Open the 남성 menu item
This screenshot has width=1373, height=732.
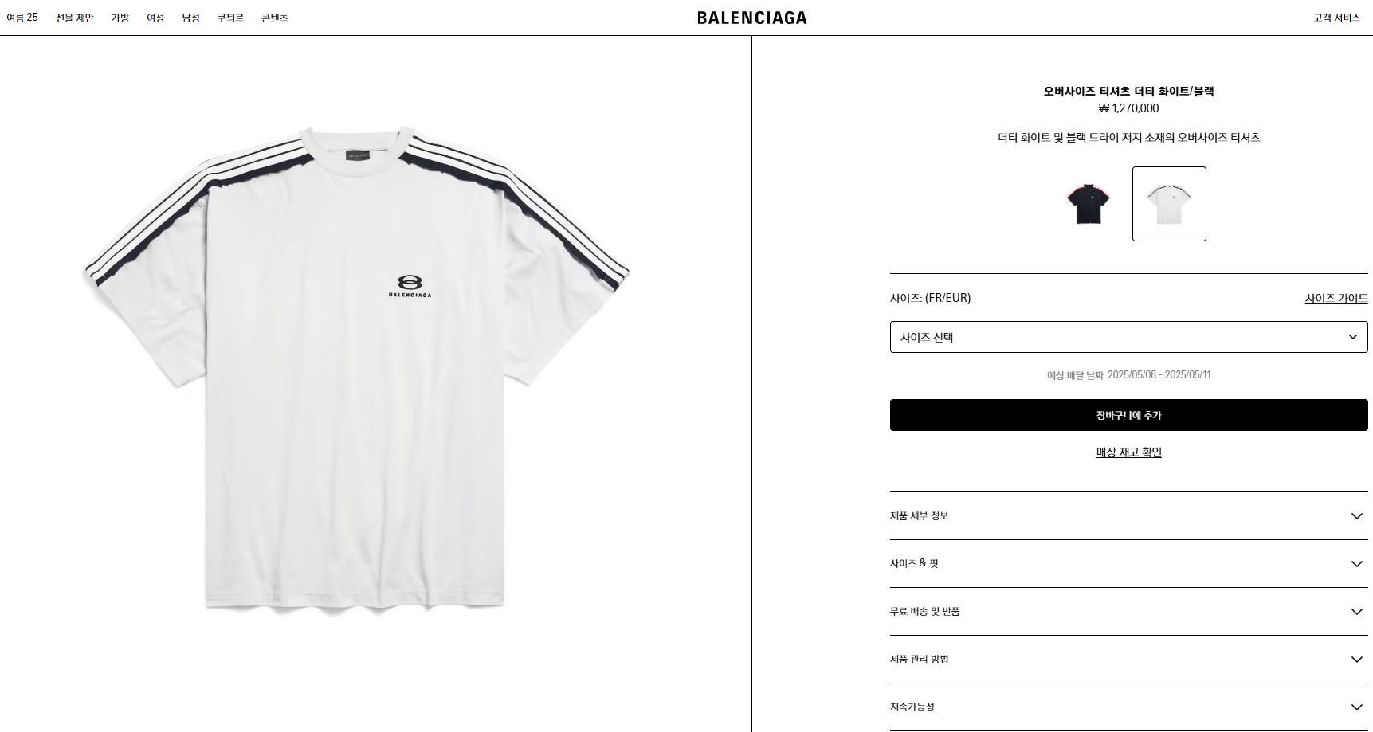190,18
